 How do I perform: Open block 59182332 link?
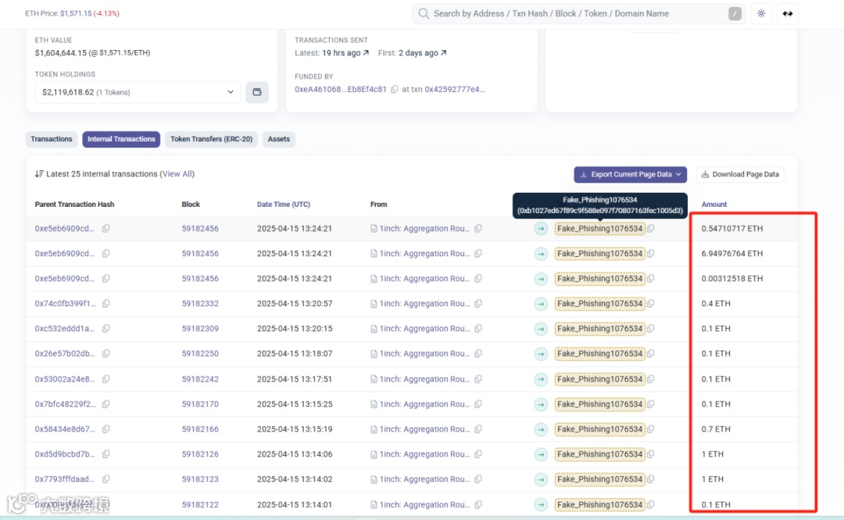point(200,303)
